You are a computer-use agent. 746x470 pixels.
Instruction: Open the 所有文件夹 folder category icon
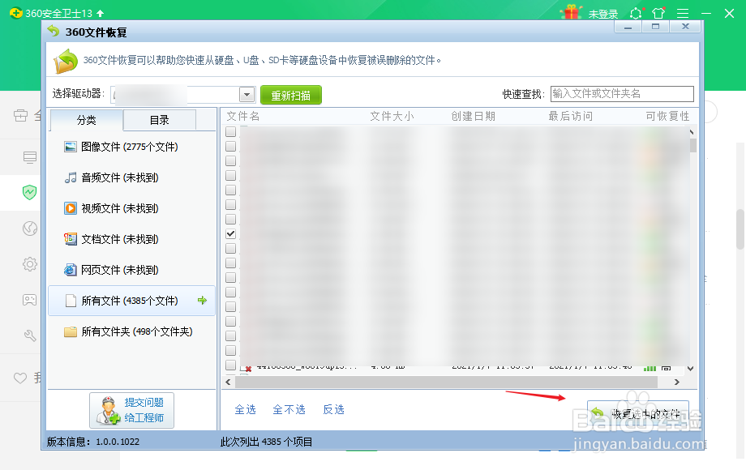(x=71, y=331)
